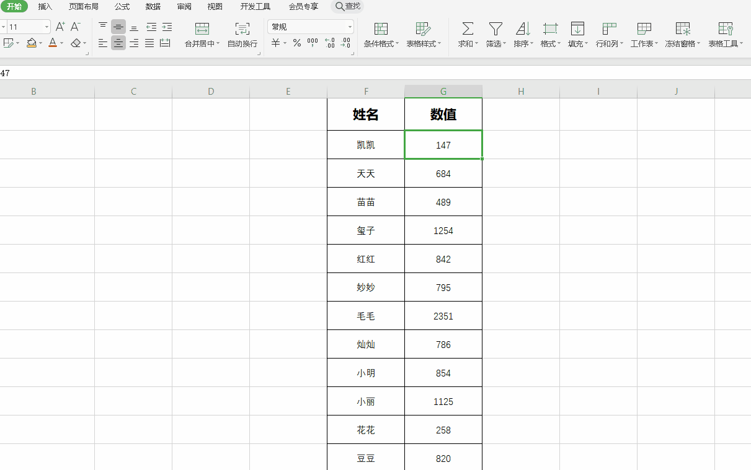The height and width of the screenshot is (470, 751).
Task: Open 表格样式 table styles
Action: tap(424, 35)
